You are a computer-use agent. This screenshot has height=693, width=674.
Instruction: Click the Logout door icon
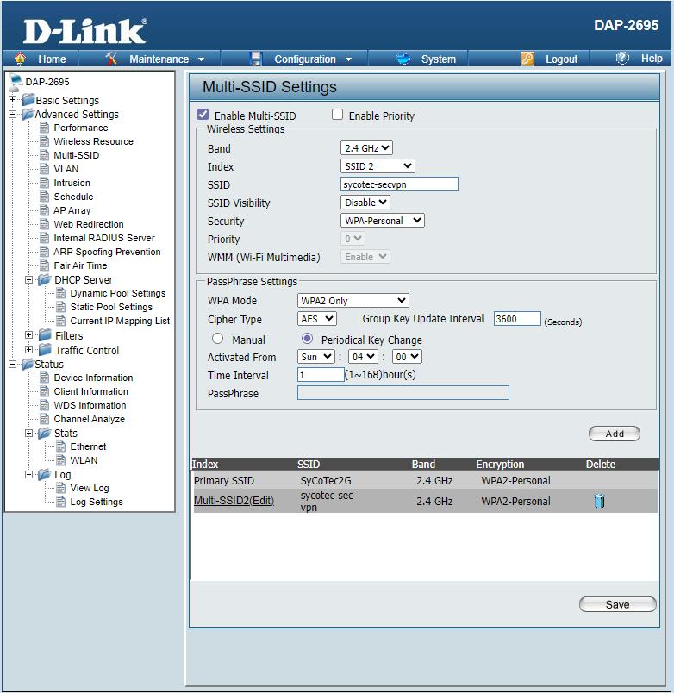[527, 59]
